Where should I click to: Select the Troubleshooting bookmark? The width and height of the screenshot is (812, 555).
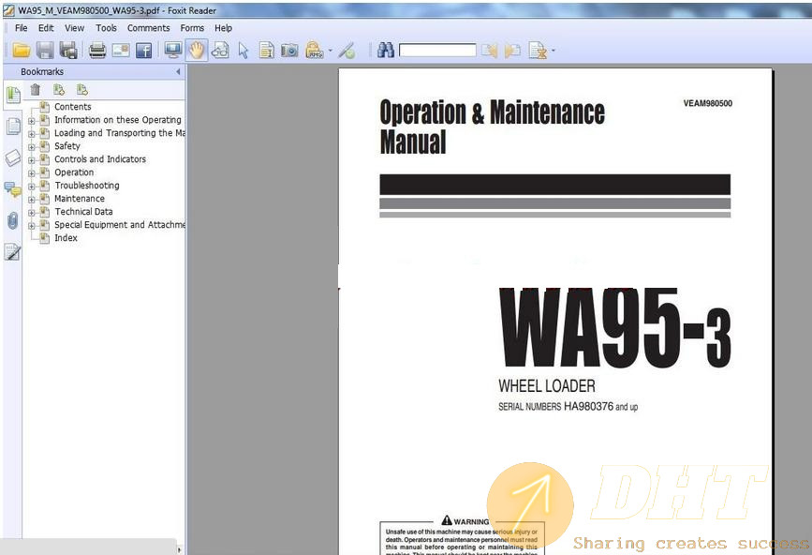[x=87, y=186]
